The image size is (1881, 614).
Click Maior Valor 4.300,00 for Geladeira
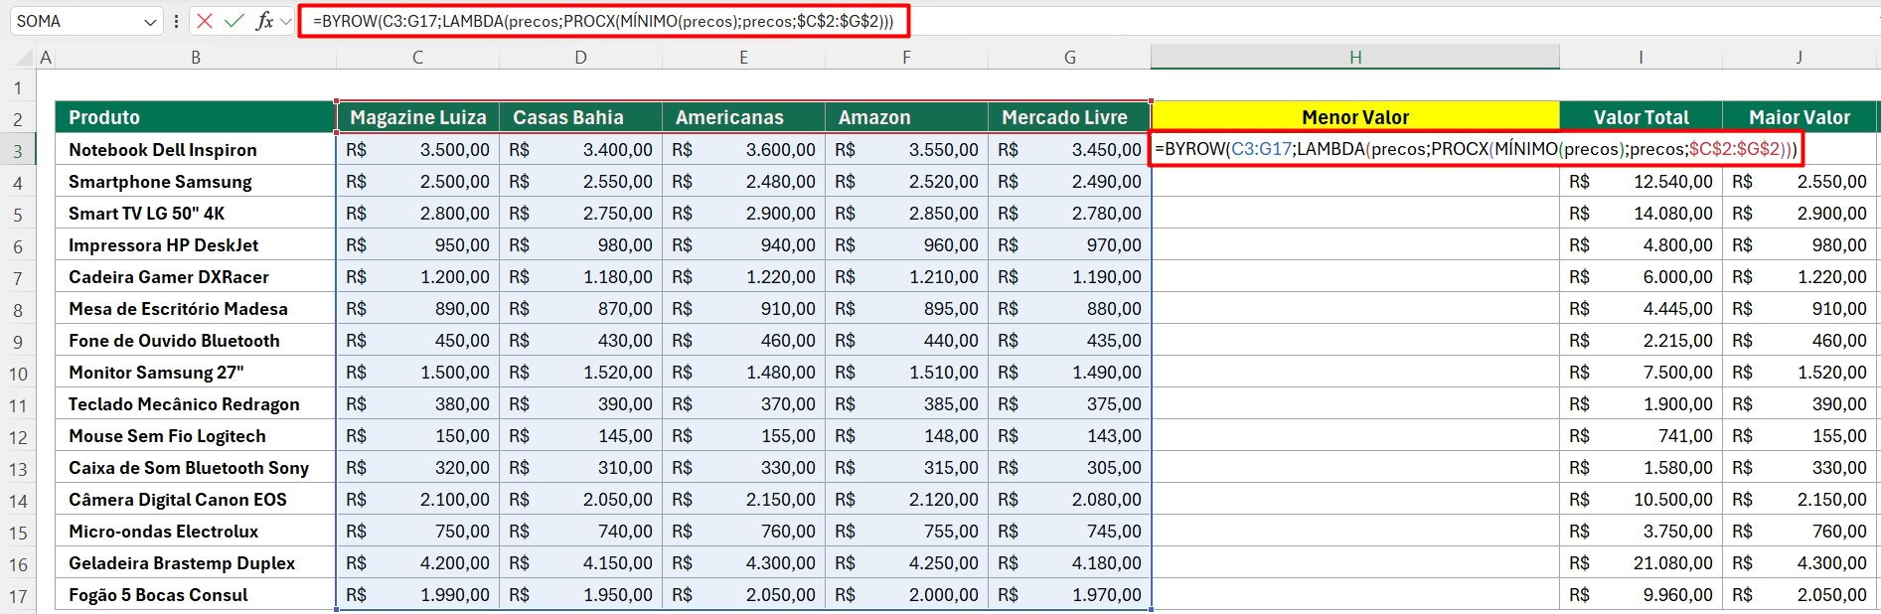pyautogui.click(x=1800, y=562)
